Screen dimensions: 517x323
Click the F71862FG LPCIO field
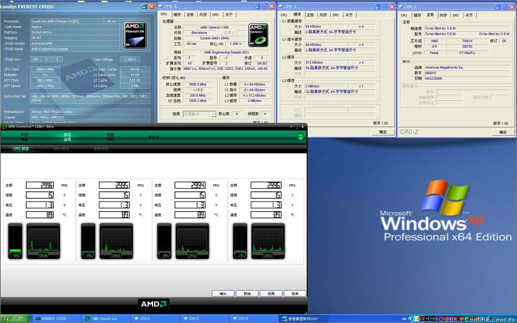(467, 53)
